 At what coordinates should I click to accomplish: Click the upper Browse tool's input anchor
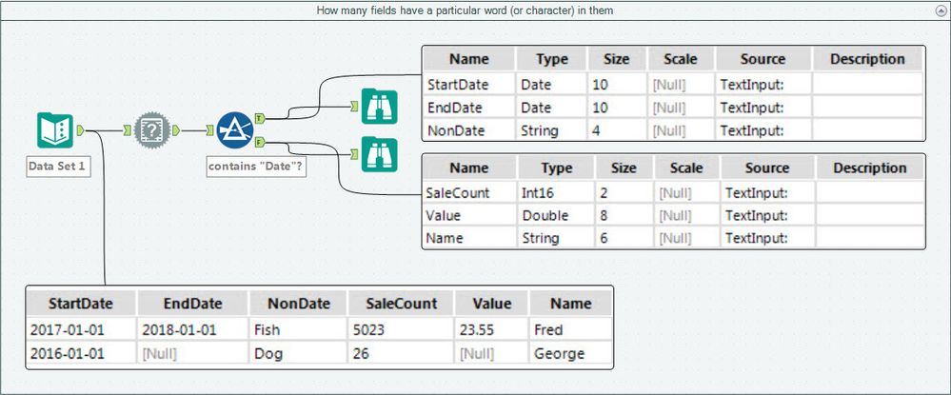click(355, 107)
